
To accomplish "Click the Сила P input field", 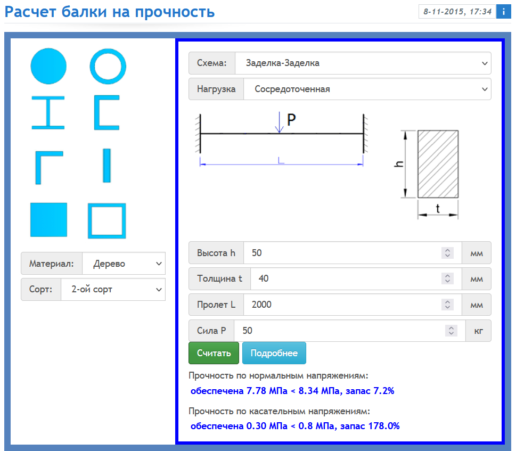I will pyautogui.click(x=350, y=331).
